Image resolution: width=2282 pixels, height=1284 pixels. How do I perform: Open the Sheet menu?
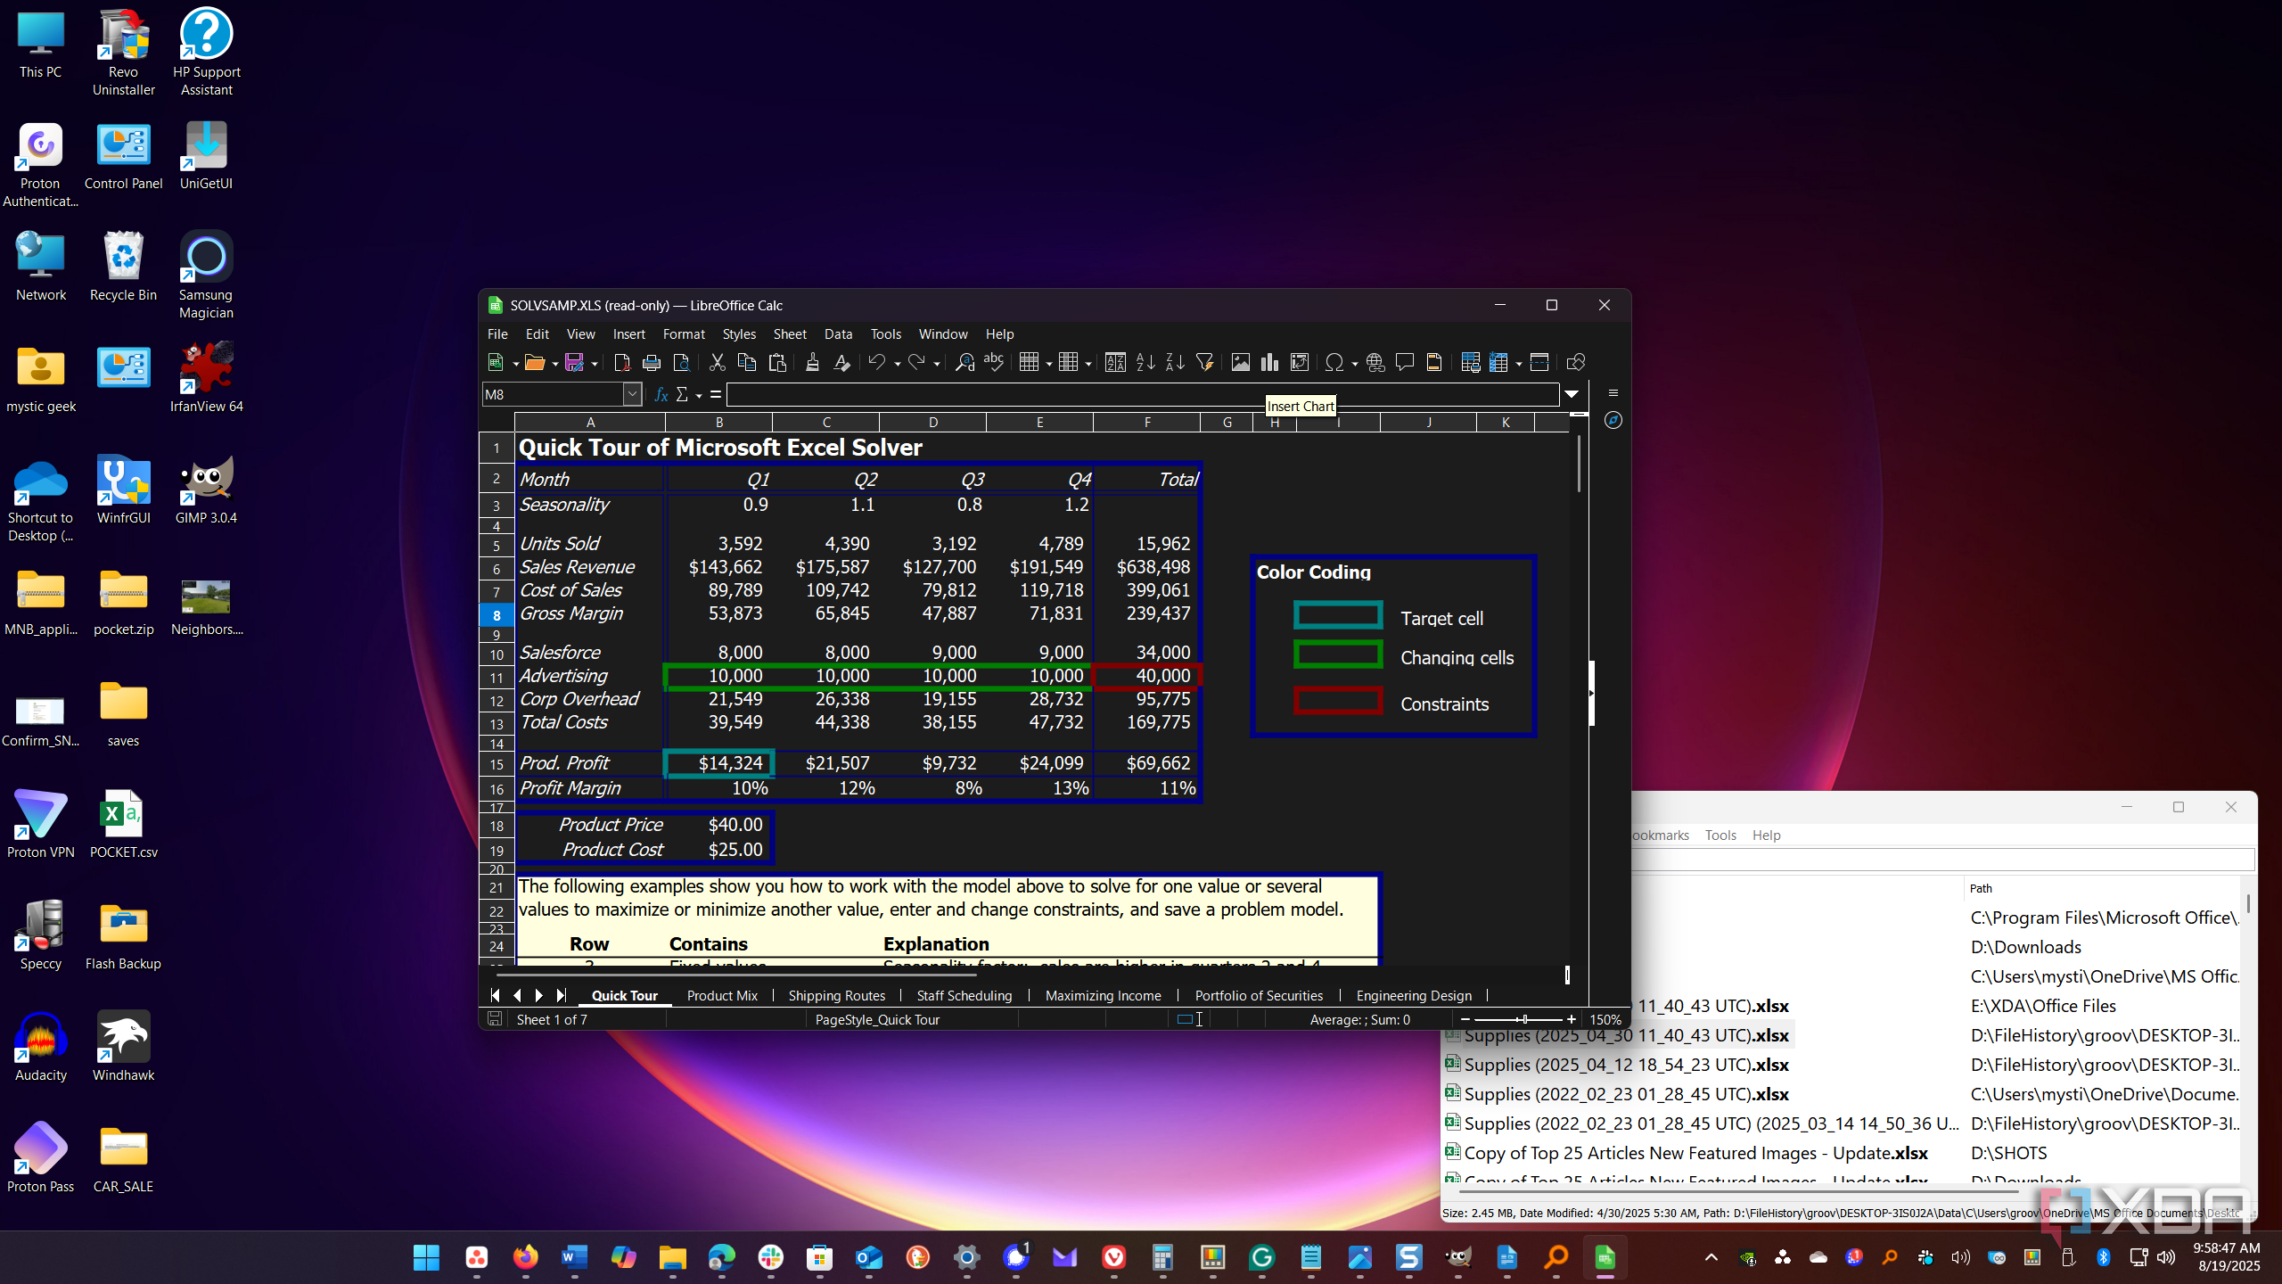pyautogui.click(x=790, y=334)
